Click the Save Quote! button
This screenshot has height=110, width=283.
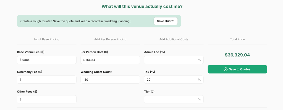click(x=166, y=21)
